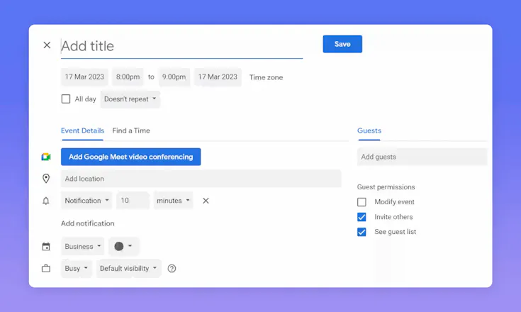Click the Add location field
The height and width of the screenshot is (312, 521).
click(x=201, y=179)
